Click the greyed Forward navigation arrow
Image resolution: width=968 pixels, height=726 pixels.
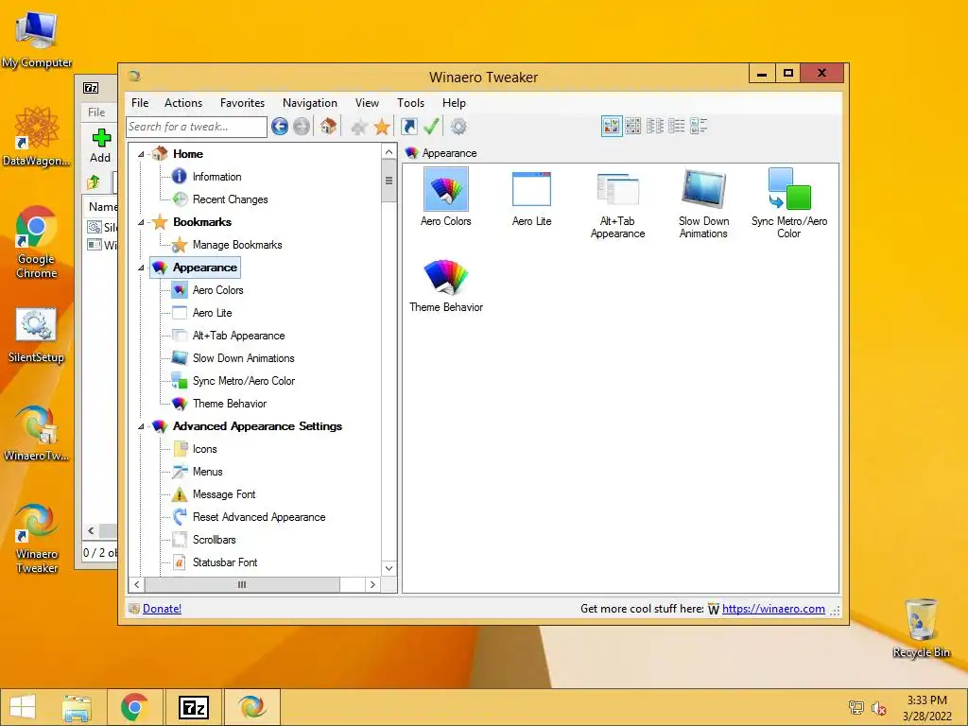coord(302,127)
